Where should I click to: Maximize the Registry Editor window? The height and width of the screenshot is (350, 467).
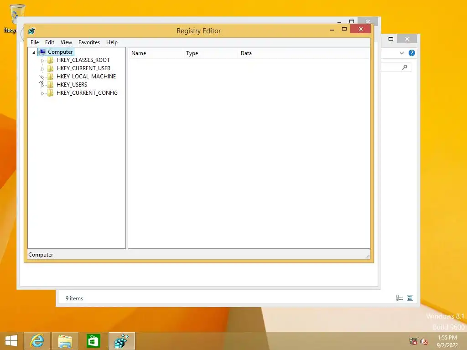click(344, 29)
